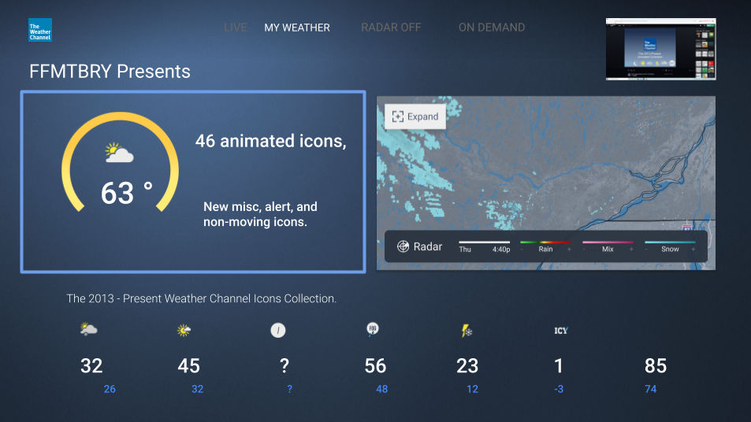Select the '46 animated icons,' headline
This screenshot has width=751, height=422.
click(270, 141)
